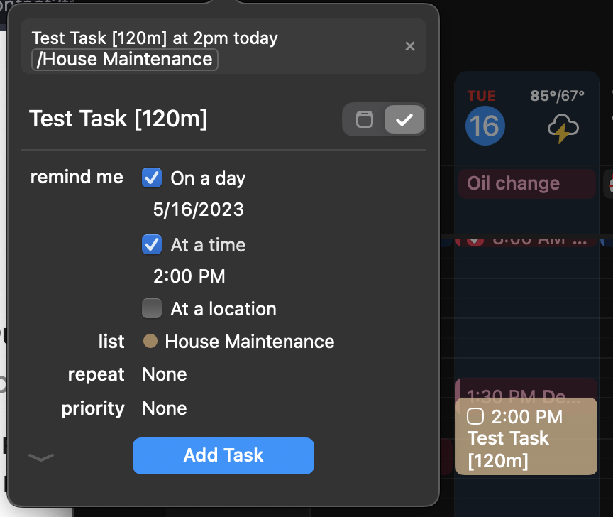Enable the At a location checkbox
The width and height of the screenshot is (613, 517).
(x=152, y=308)
